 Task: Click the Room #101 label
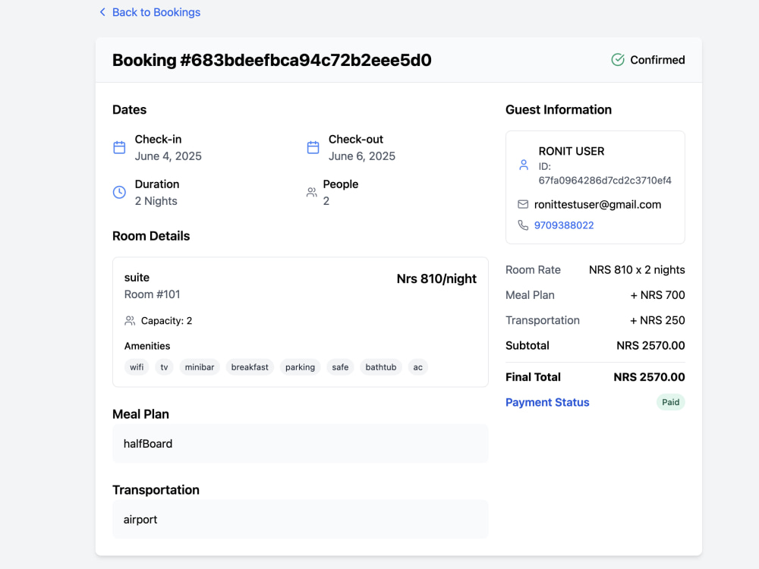[x=152, y=294]
